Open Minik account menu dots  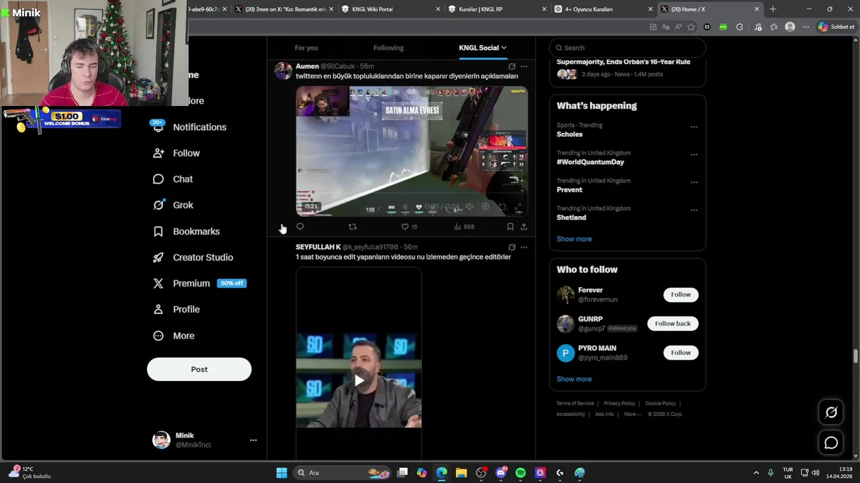tap(253, 440)
